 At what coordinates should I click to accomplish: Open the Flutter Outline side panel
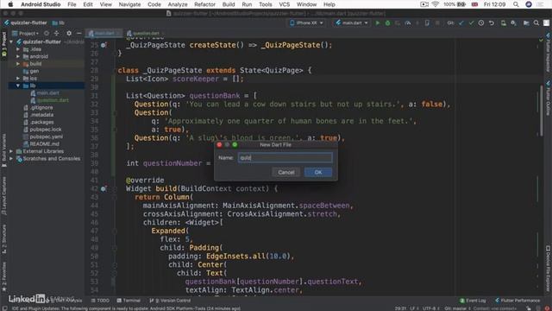point(549,98)
